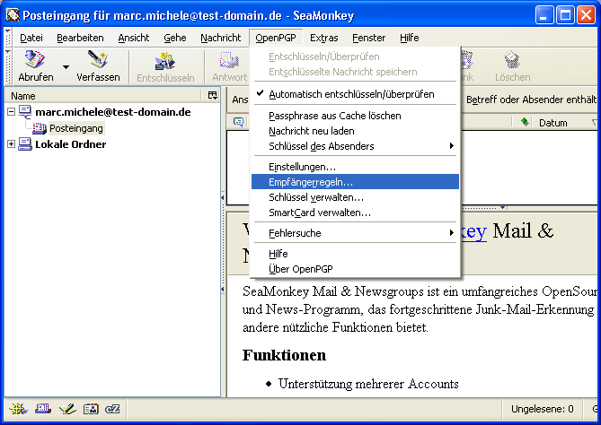Open the Gehe menu

[175, 38]
